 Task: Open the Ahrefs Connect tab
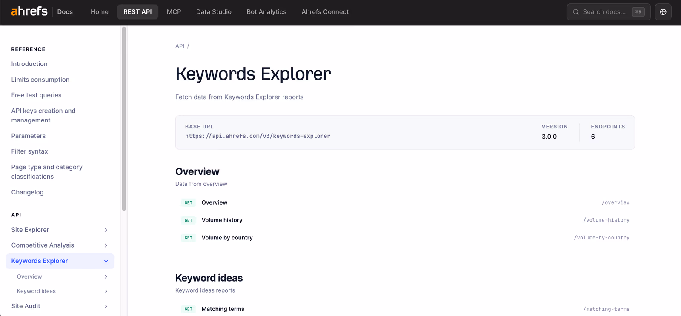(325, 12)
